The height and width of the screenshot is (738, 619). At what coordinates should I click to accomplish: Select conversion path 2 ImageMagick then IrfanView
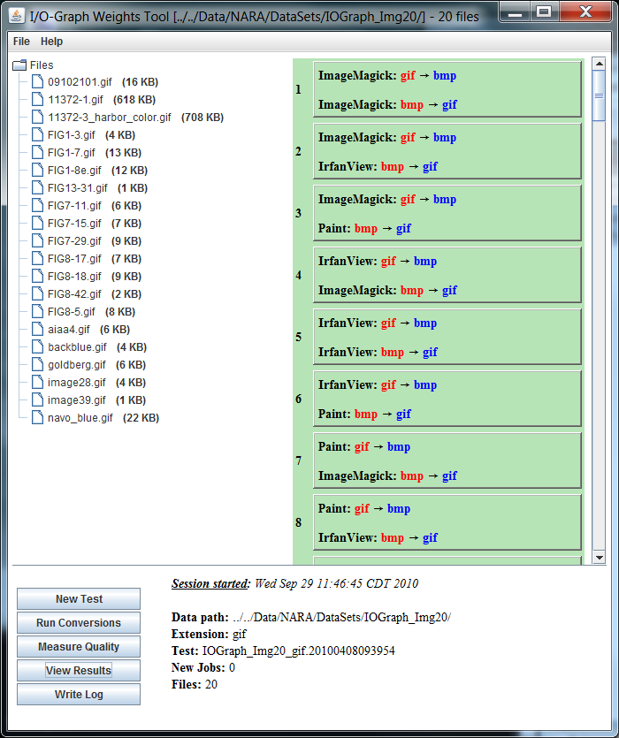[x=447, y=151]
